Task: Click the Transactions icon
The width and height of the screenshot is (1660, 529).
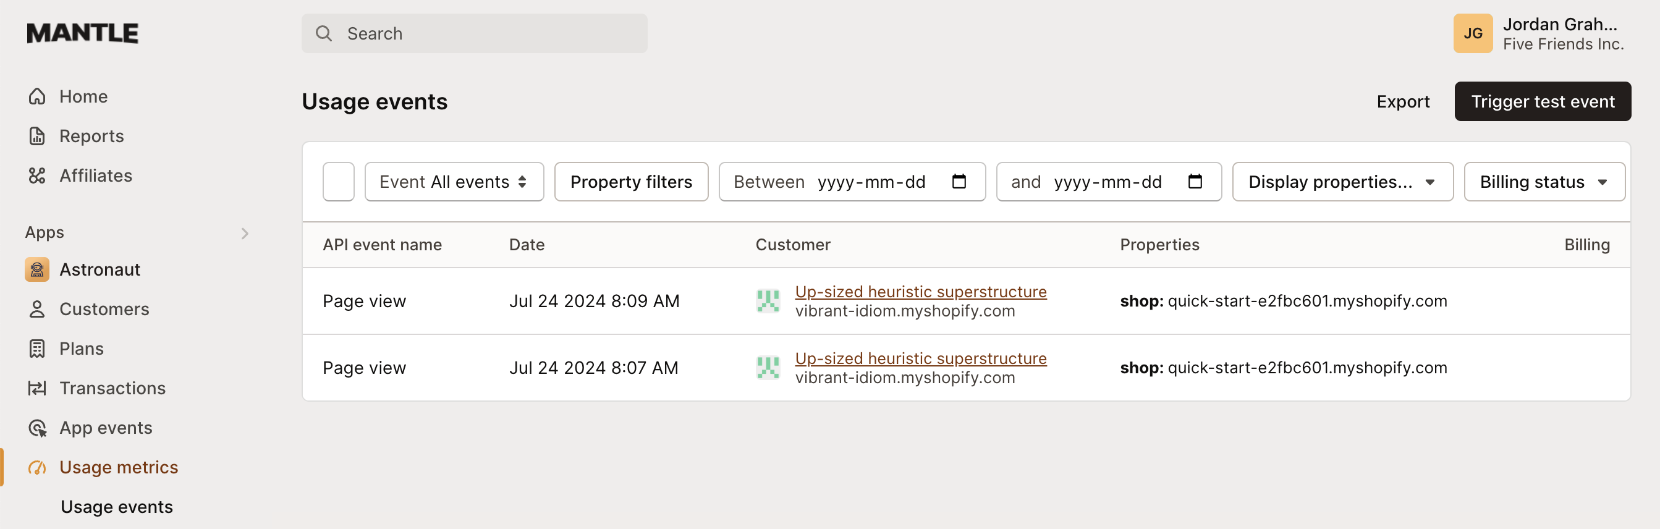Action: 36,388
